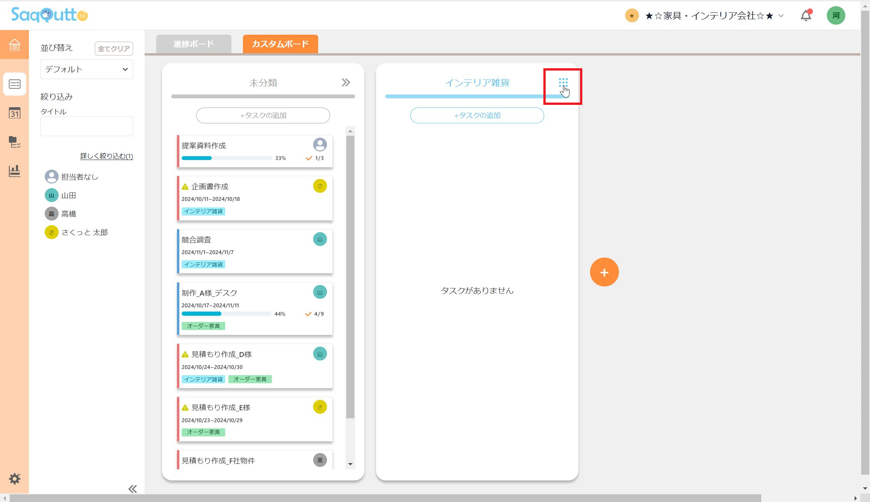The width and height of the screenshot is (870, 502).
Task: Switch to the 進捗ボード tab
Action: coord(194,44)
